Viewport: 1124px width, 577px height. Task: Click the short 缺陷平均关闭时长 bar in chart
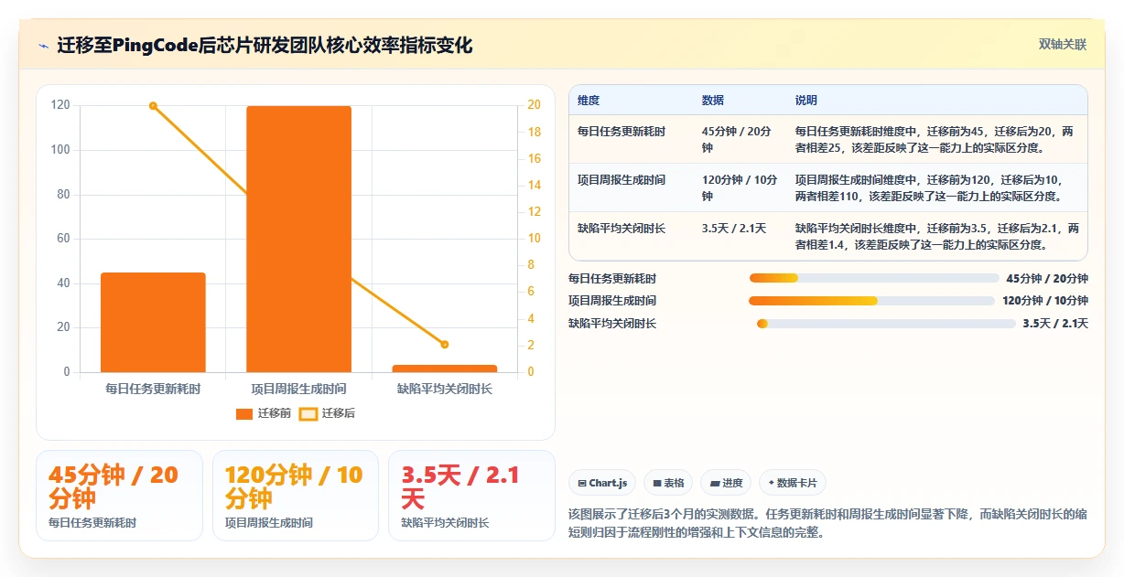coord(445,369)
